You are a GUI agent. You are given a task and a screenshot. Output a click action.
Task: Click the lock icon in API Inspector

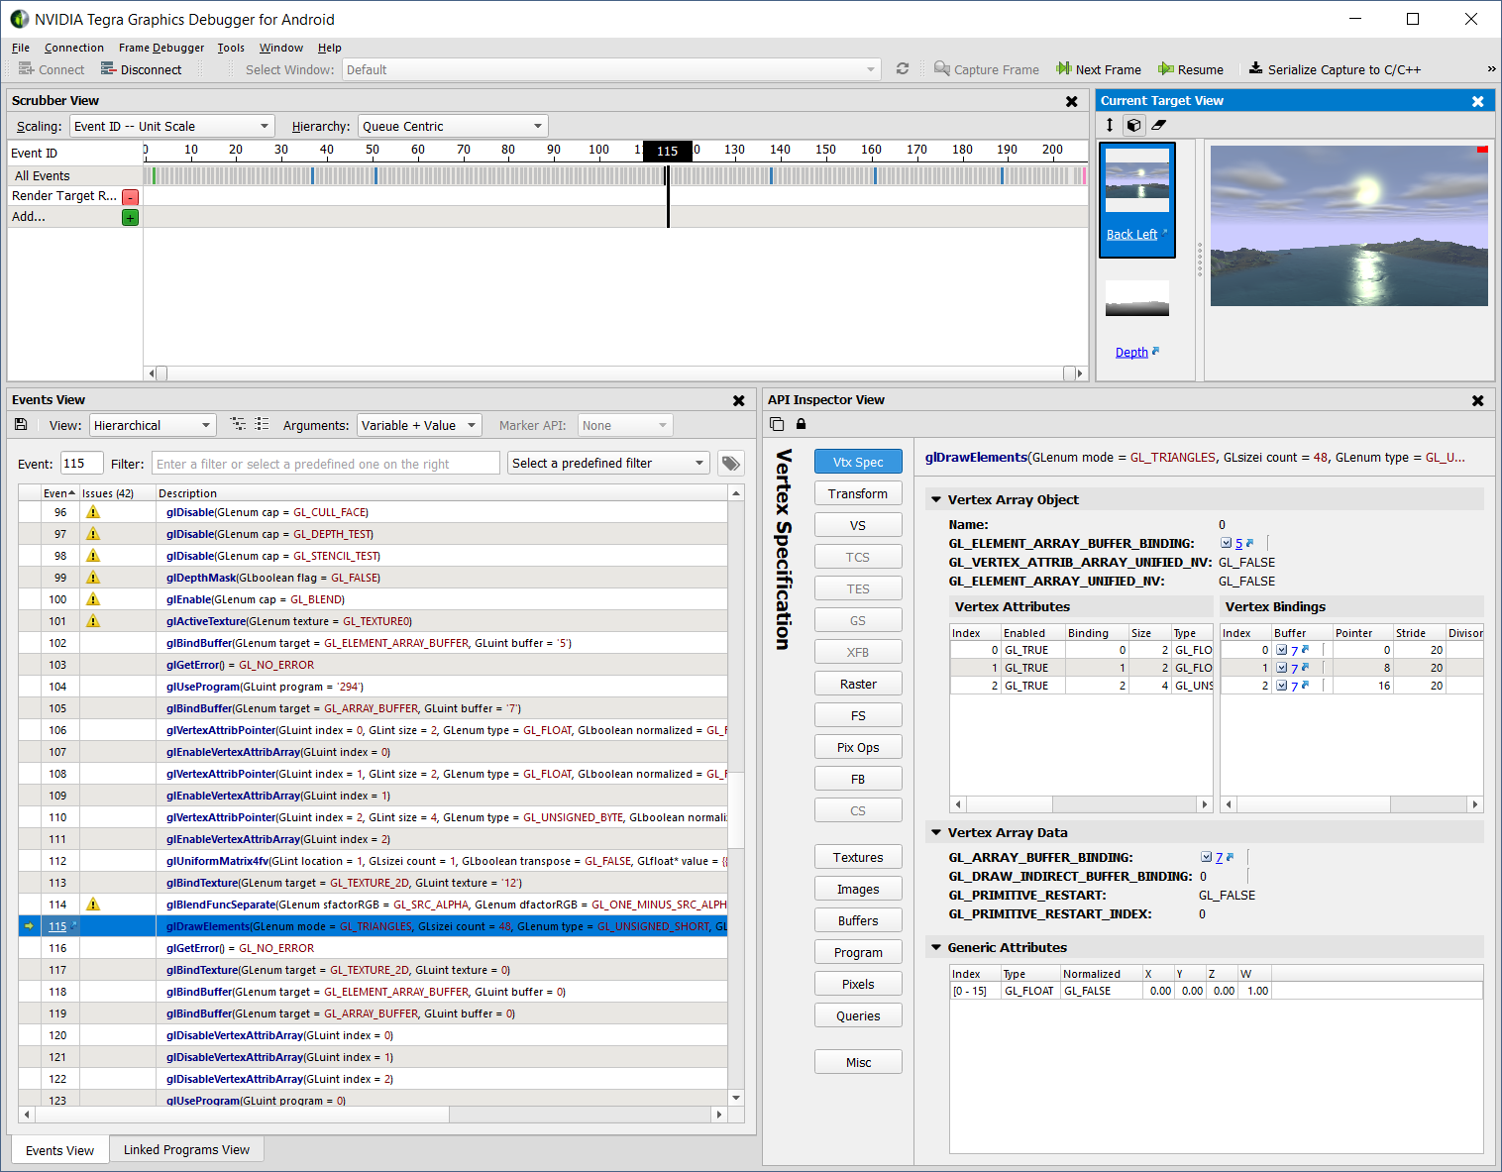(x=801, y=424)
